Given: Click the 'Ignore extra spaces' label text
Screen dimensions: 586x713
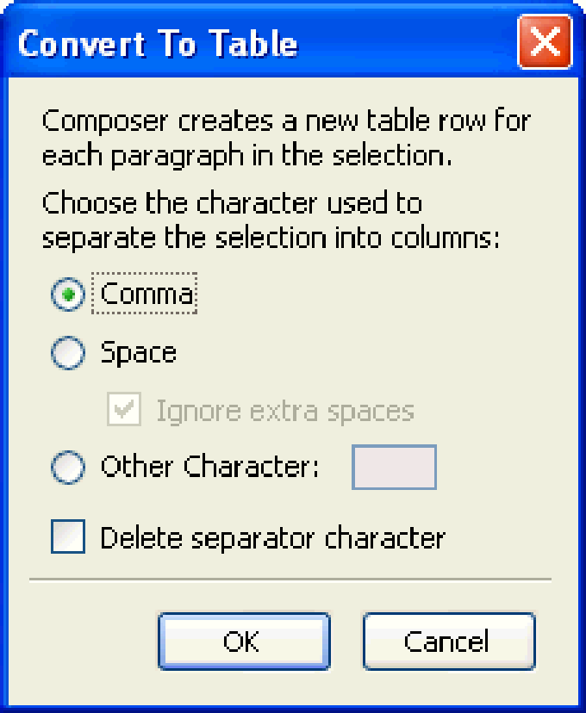Looking at the screenshot, I should click(285, 412).
